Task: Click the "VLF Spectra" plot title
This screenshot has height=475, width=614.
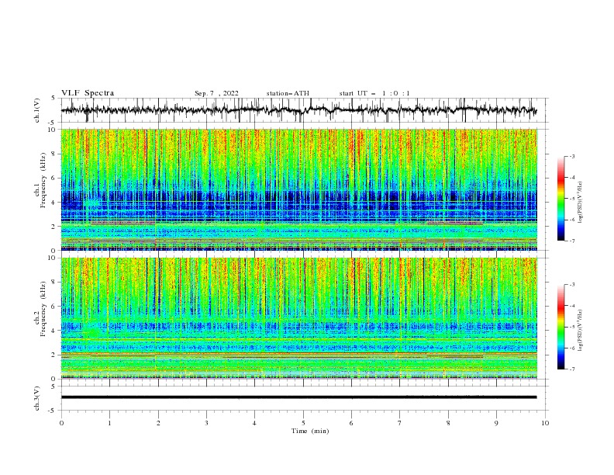Action: [x=88, y=93]
